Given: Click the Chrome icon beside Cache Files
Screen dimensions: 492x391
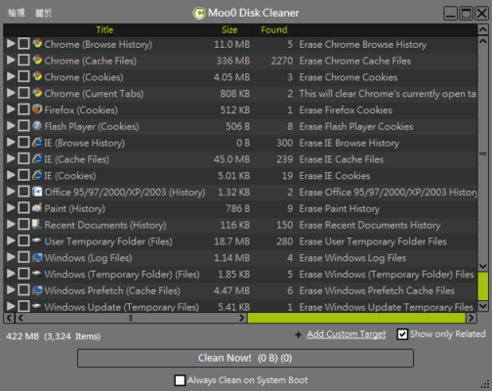Looking at the screenshot, I should pyautogui.click(x=37, y=60).
